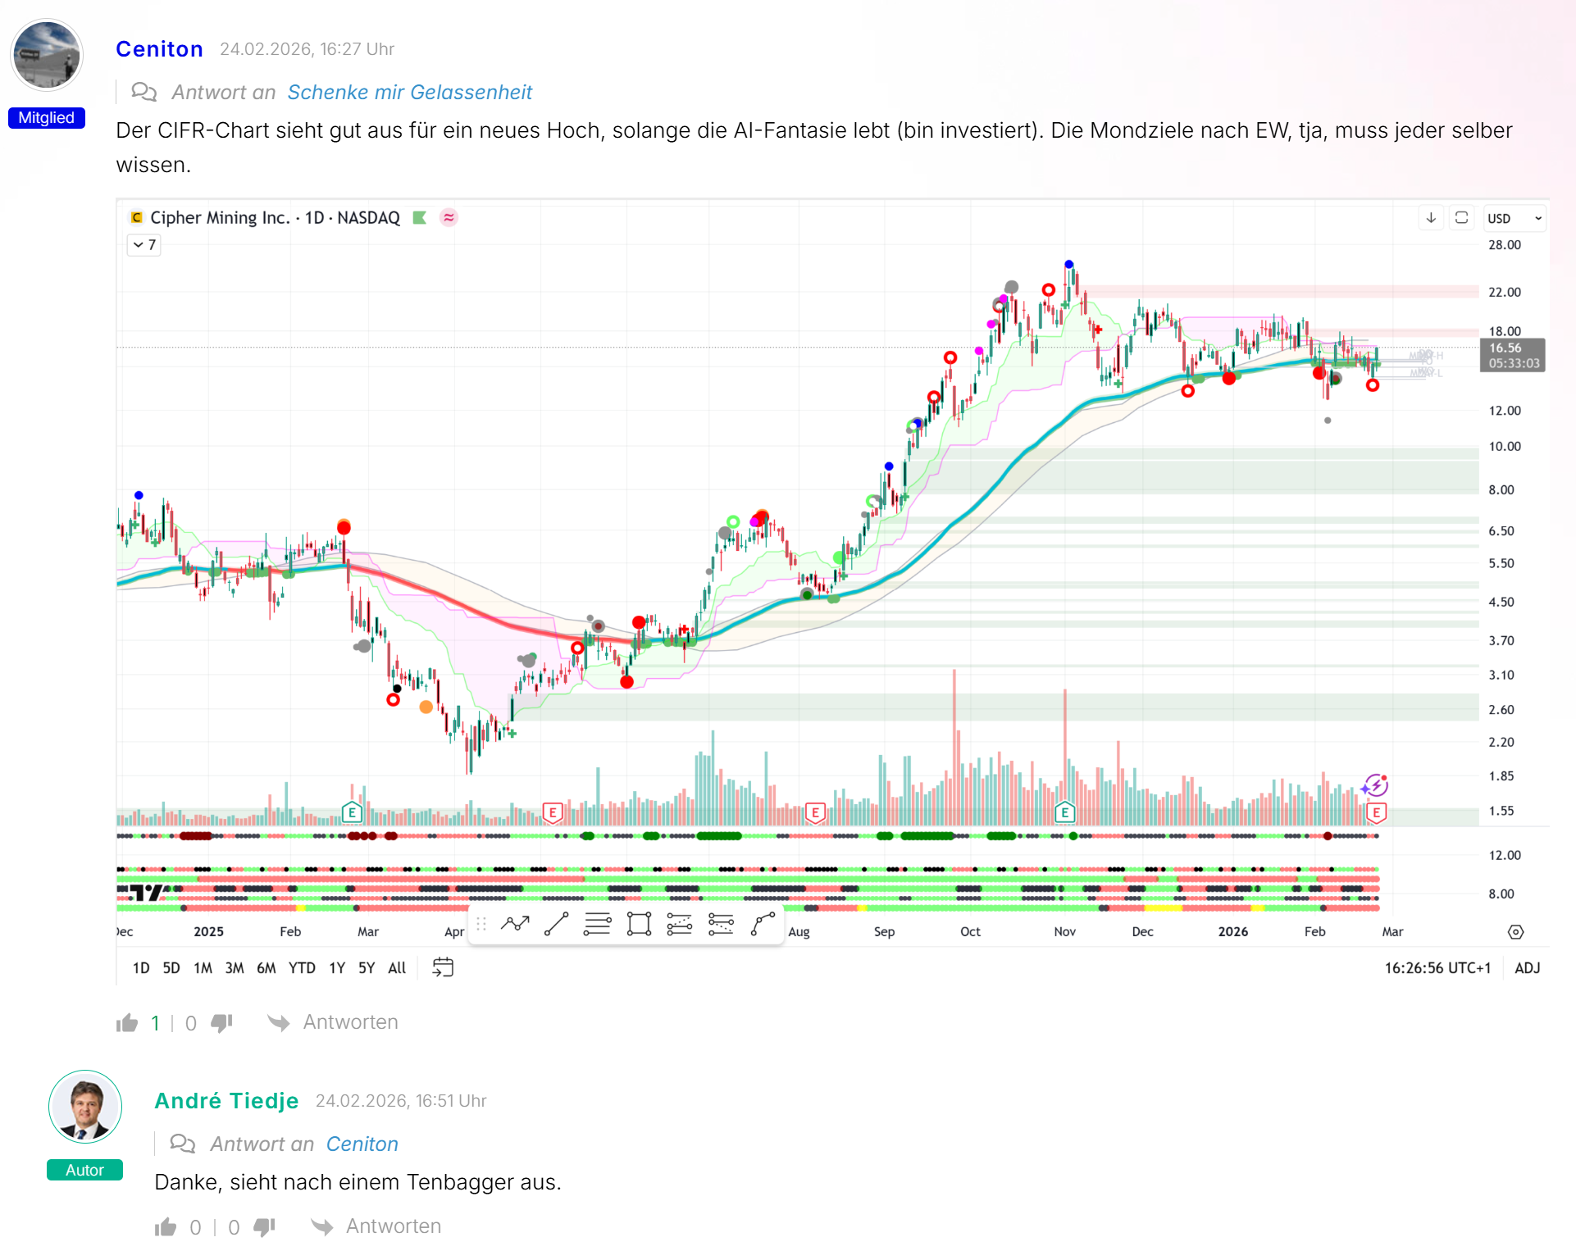Click fullscreen chart icon near USD
Image resolution: width=1576 pixels, height=1260 pixels.
(1461, 218)
